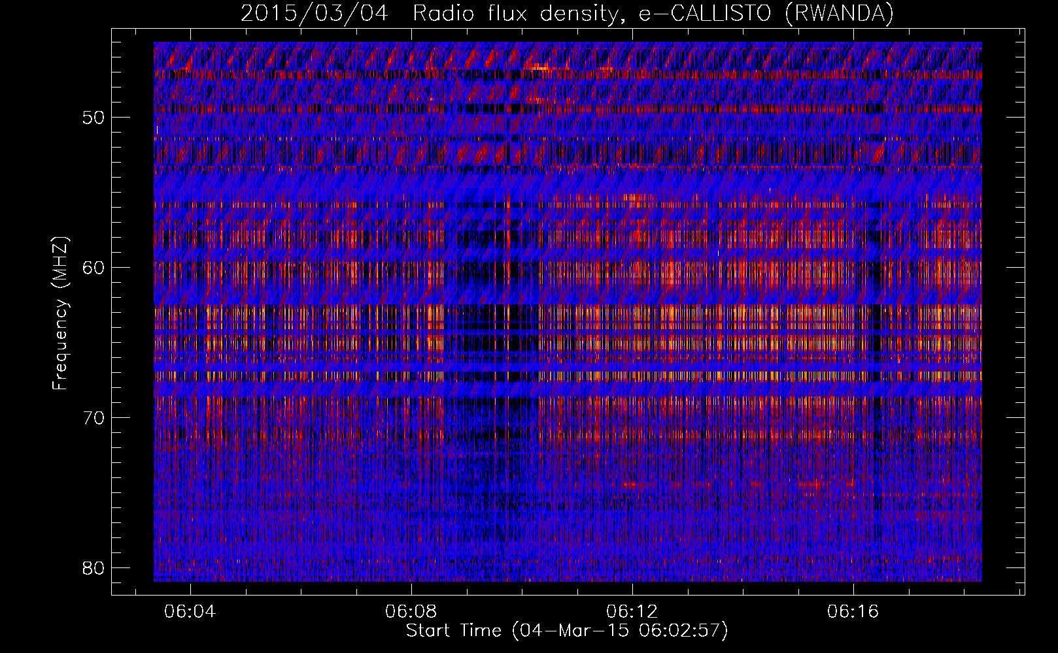This screenshot has height=653, width=1058.
Task: Click the 06:16 time tick label
Action: point(853,612)
